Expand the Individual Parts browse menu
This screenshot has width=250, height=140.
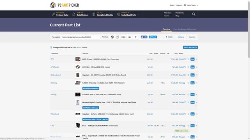click(x=129, y=14)
